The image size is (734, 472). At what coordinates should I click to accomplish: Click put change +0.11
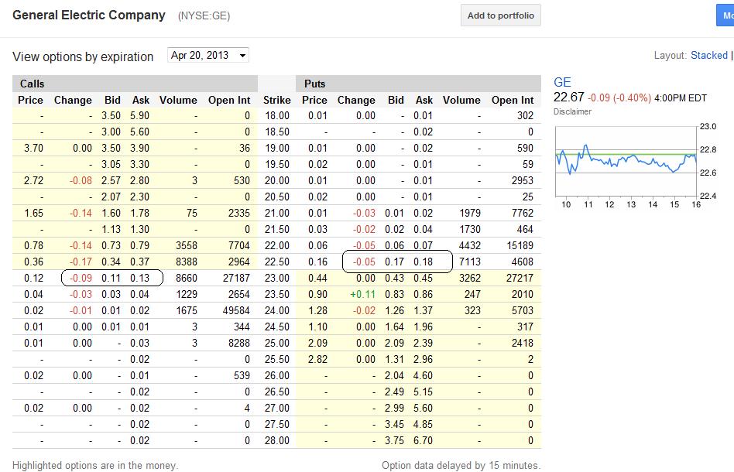pos(363,294)
